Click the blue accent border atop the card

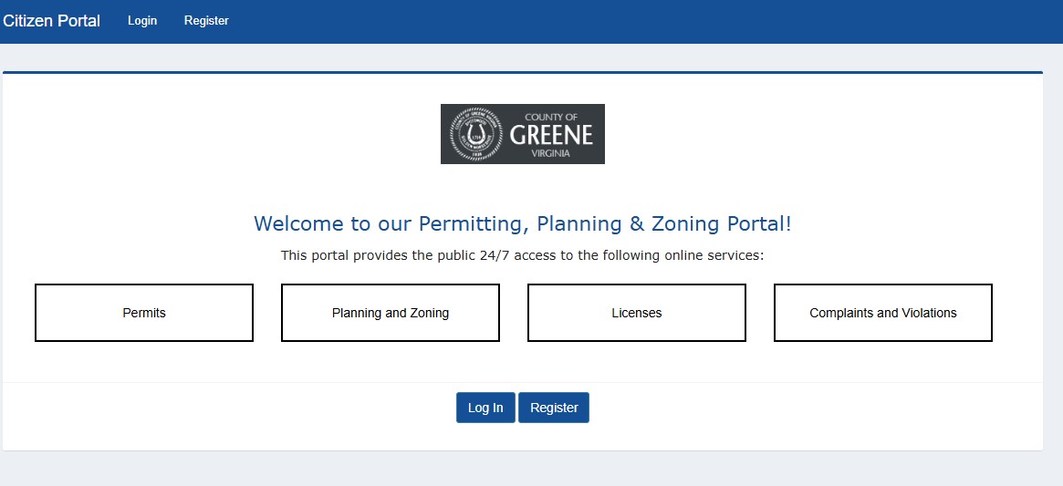[523, 72]
